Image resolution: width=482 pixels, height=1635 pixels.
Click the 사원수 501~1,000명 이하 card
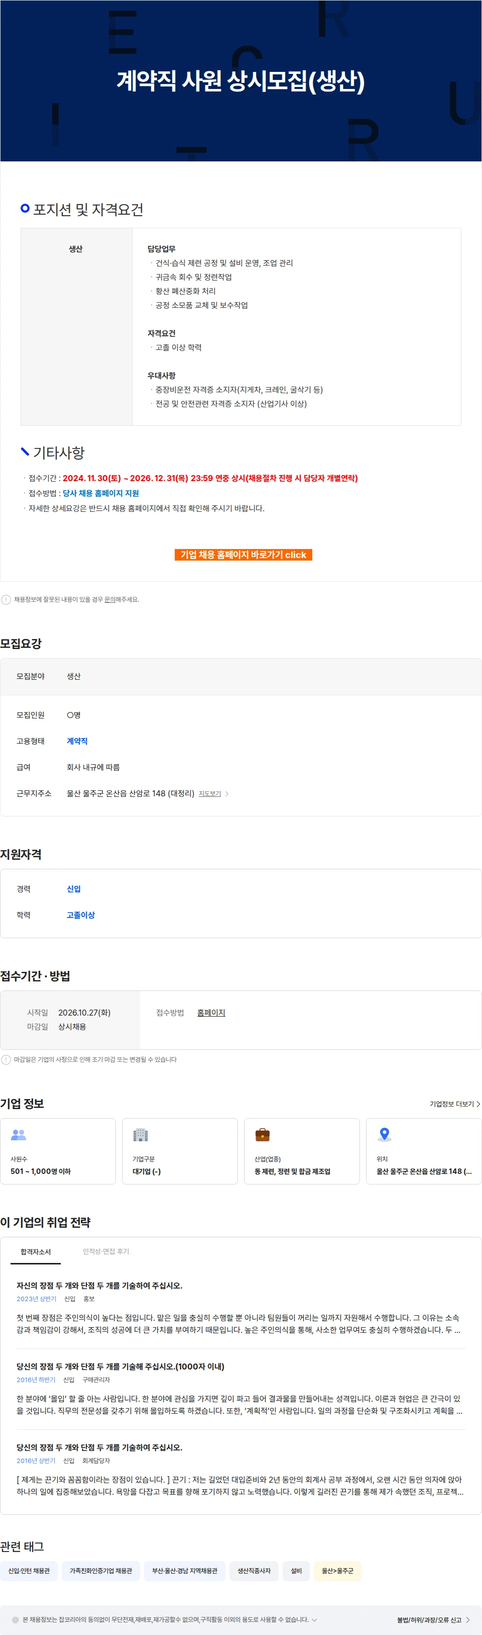[x=58, y=1151]
